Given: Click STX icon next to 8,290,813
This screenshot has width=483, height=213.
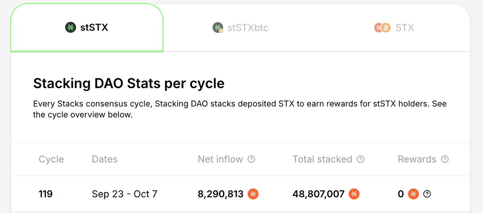Looking at the screenshot, I should (x=253, y=194).
